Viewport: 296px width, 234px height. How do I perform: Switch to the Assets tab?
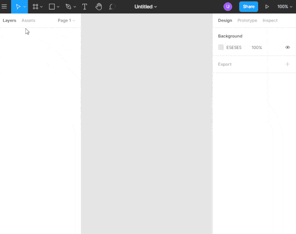28,20
